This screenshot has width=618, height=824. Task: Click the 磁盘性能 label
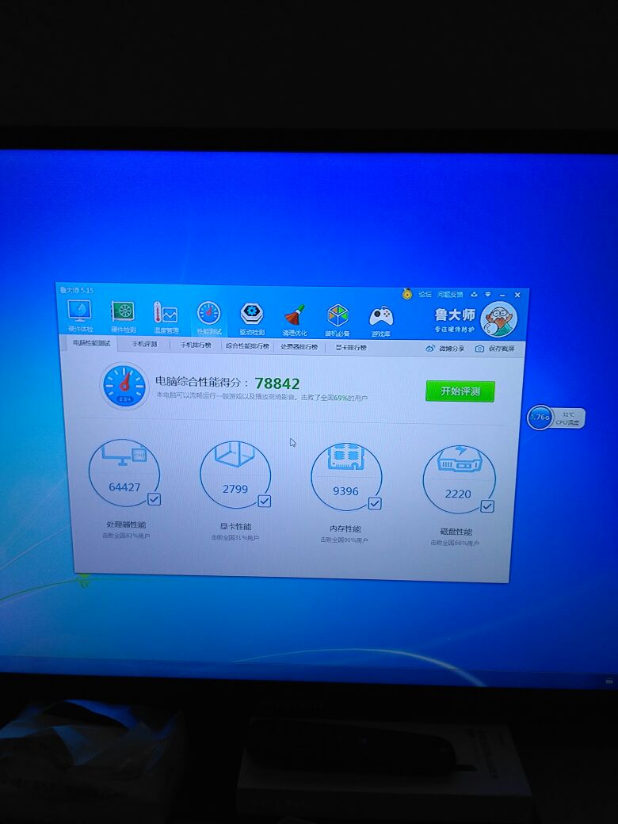(456, 532)
